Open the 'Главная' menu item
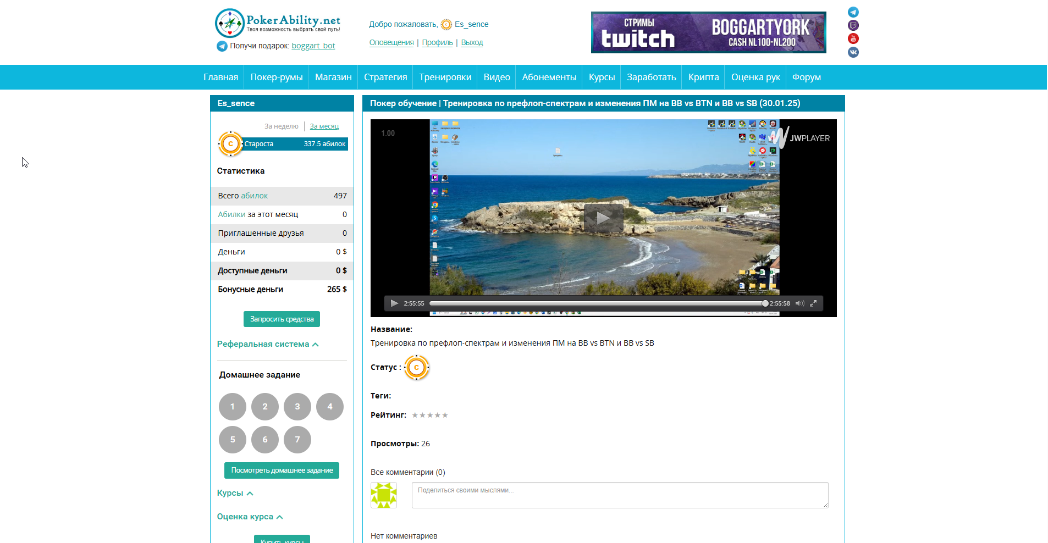Screen dimensions: 1048x543 221,77
